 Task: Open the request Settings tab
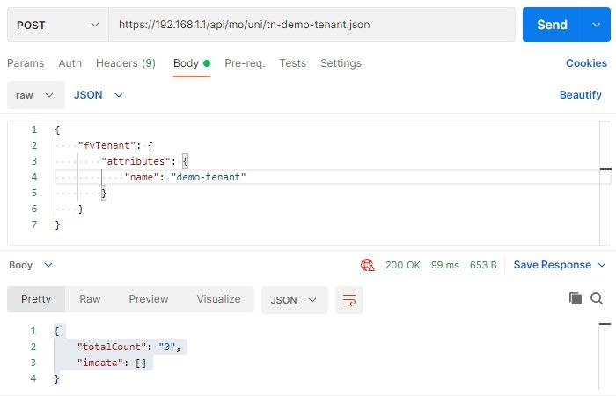(x=341, y=63)
